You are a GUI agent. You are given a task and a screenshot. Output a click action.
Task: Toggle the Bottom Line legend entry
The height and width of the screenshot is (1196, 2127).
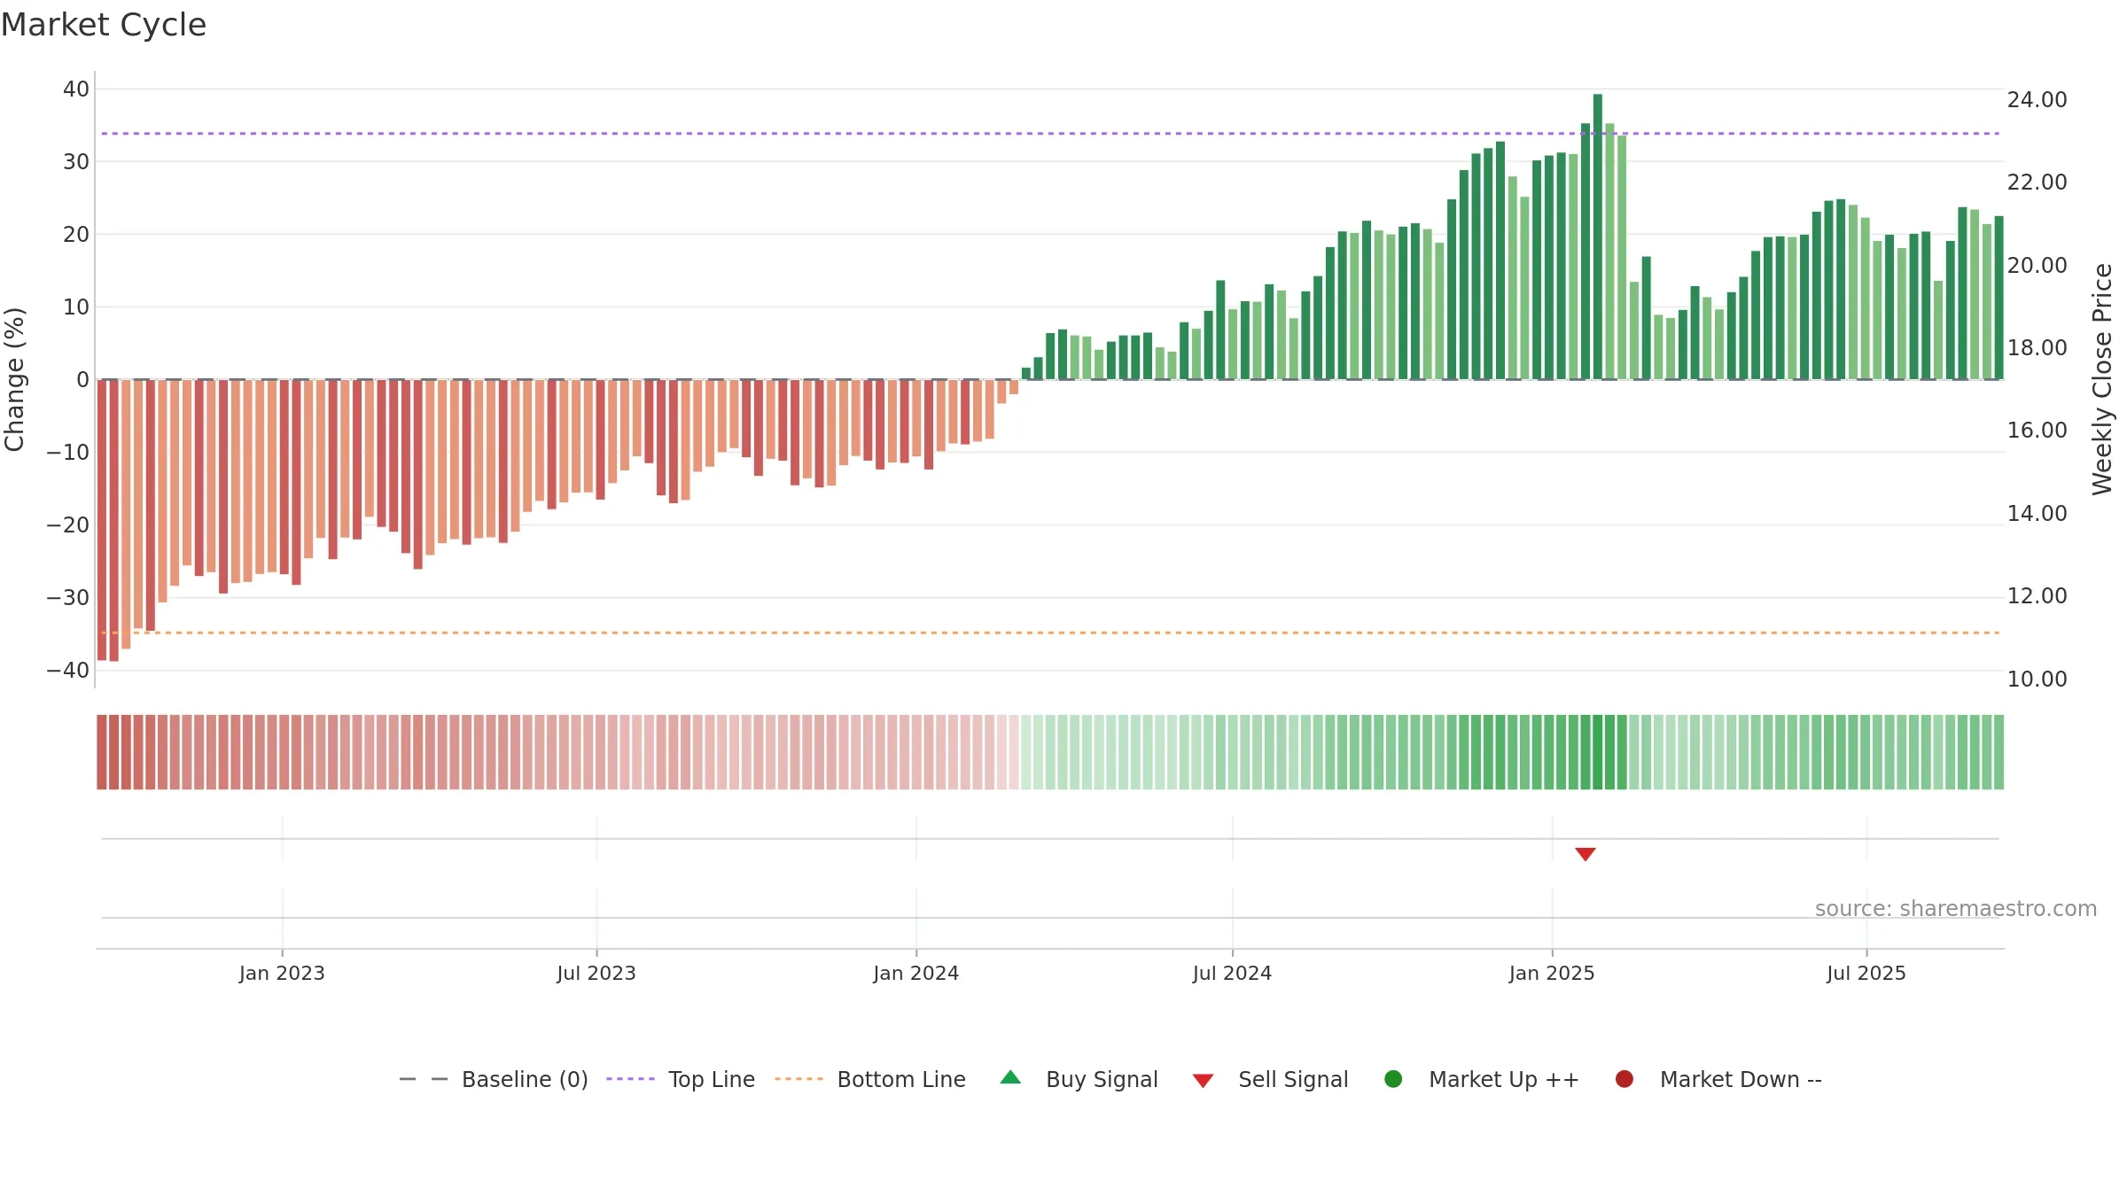click(870, 1079)
